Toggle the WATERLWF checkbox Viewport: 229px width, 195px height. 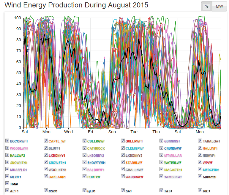(161, 162)
